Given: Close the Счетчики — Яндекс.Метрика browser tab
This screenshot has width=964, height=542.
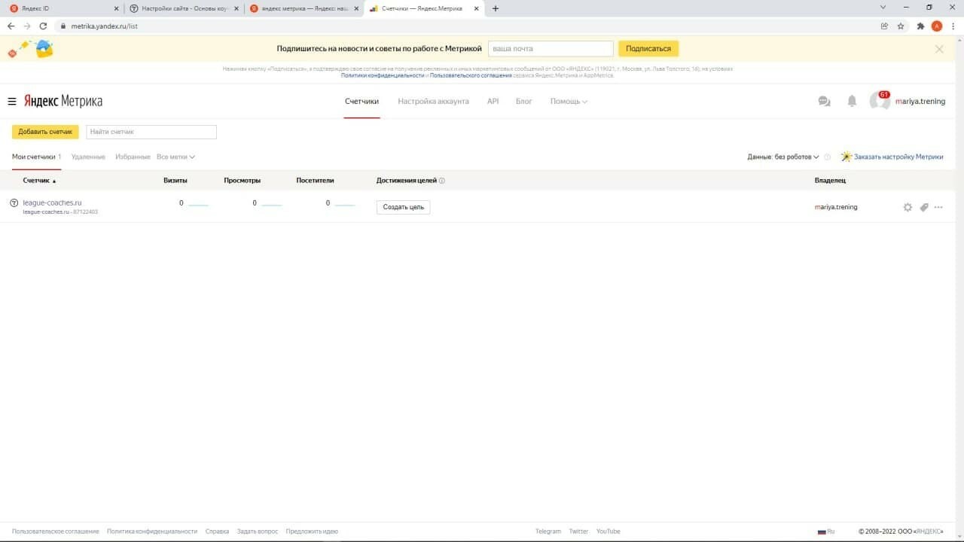Looking at the screenshot, I should pos(476,8).
